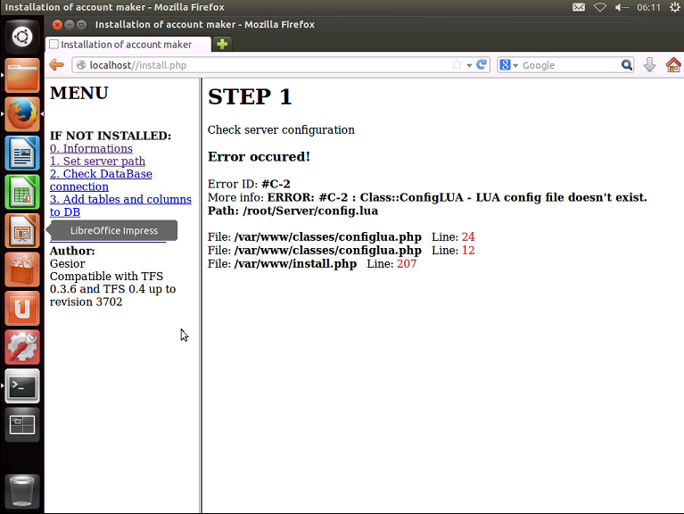684x514 pixels.
Task: Open the system session gear menu
Action: pos(675,7)
